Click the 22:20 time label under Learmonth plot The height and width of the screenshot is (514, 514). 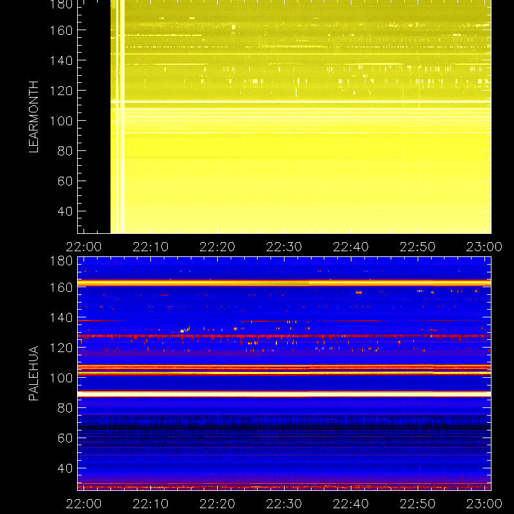[217, 247]
